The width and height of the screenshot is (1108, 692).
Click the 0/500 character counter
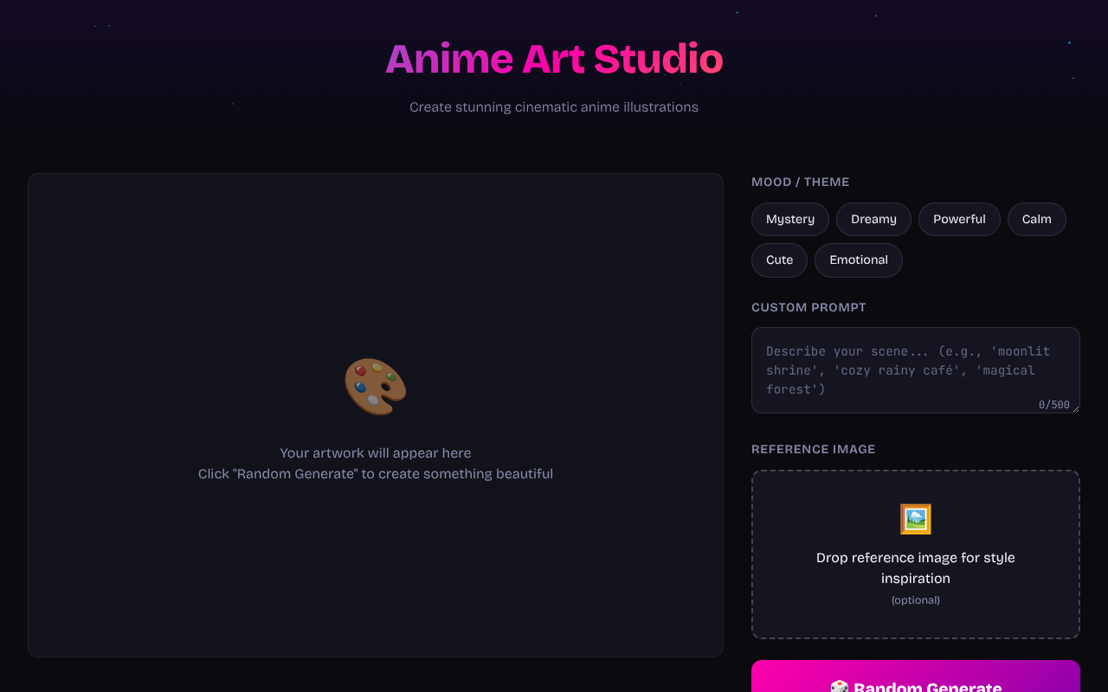coord(1054,404)
